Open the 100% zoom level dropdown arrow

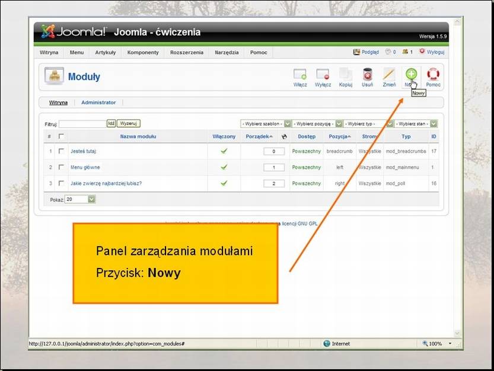coord(450,343)
